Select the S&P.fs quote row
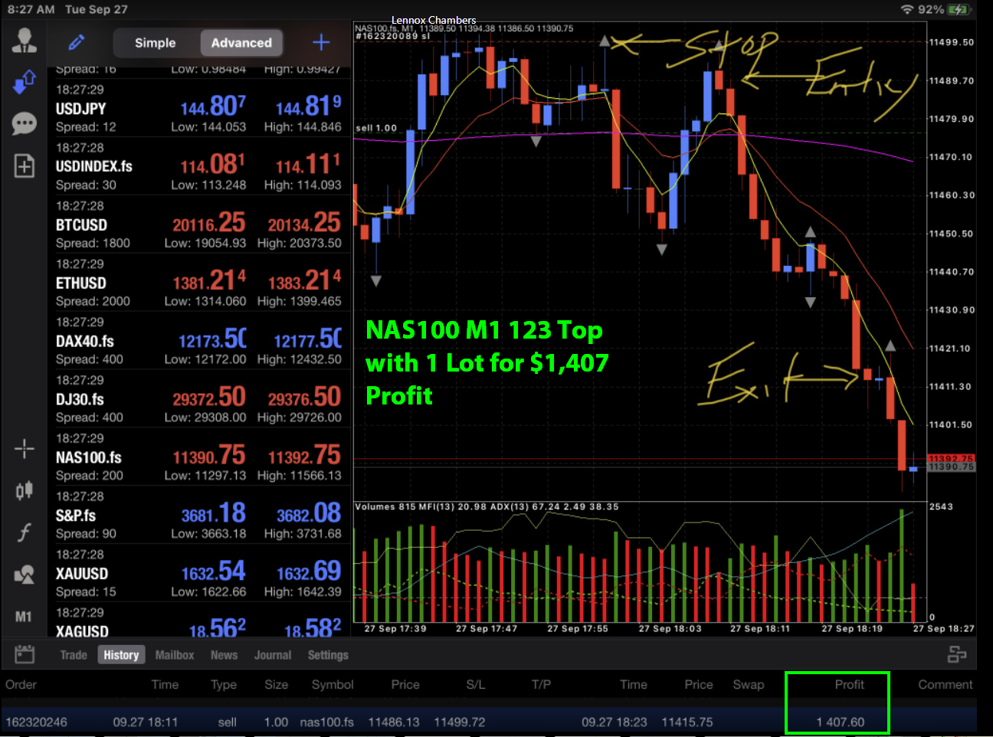 click(200, 516)
